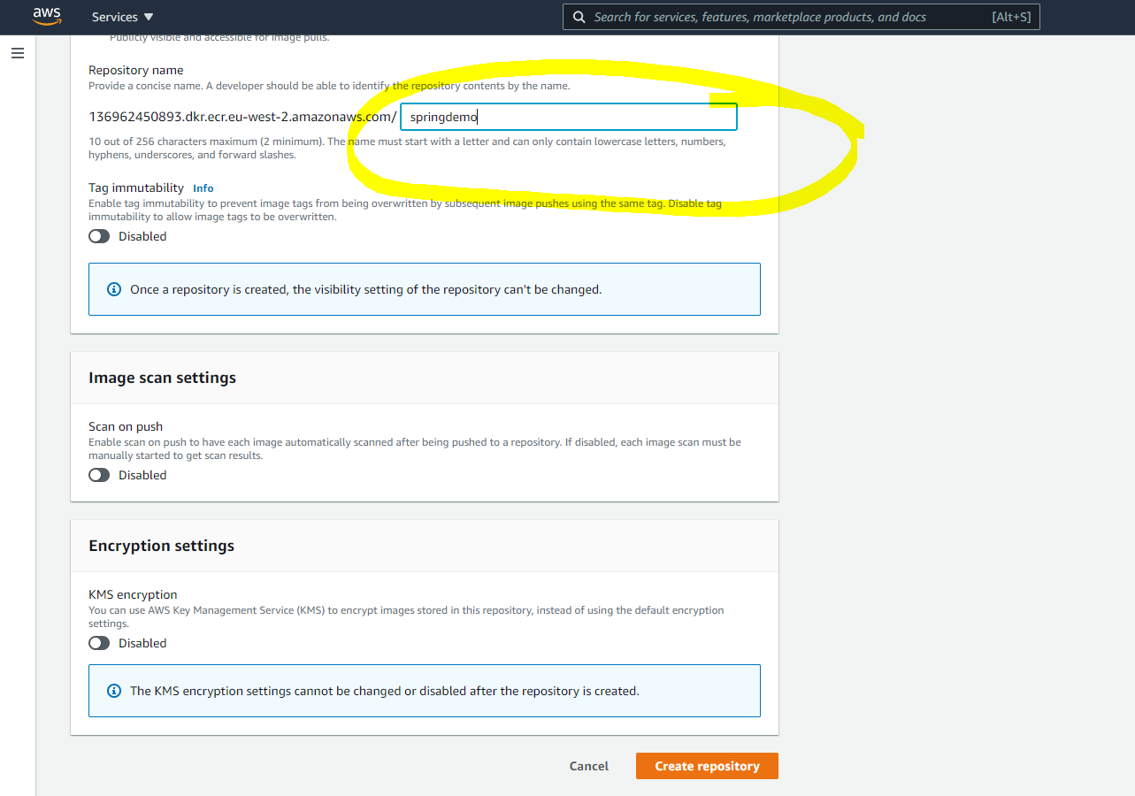Focus the repository name input field
This screenshot has width=1135, height=796.
[568, 117]
